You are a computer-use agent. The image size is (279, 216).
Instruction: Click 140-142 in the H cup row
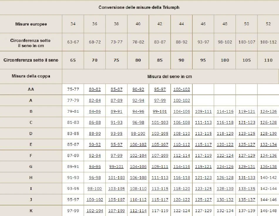tap(268, 178)
